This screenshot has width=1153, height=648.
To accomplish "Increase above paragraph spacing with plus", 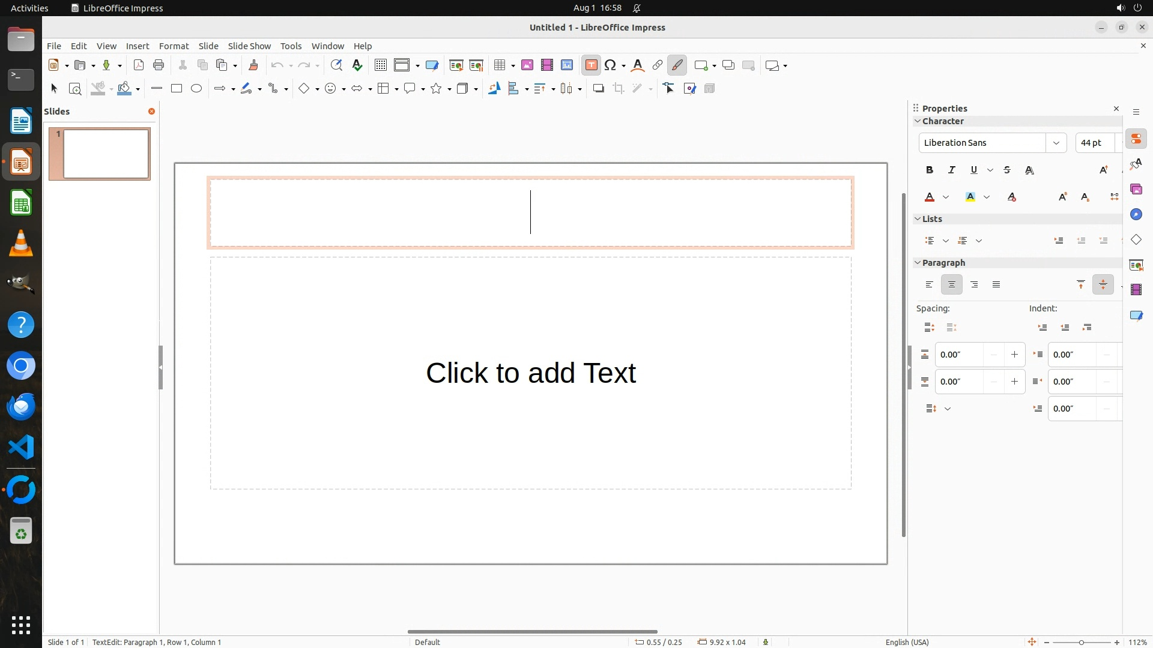I will pos(1014,355).
